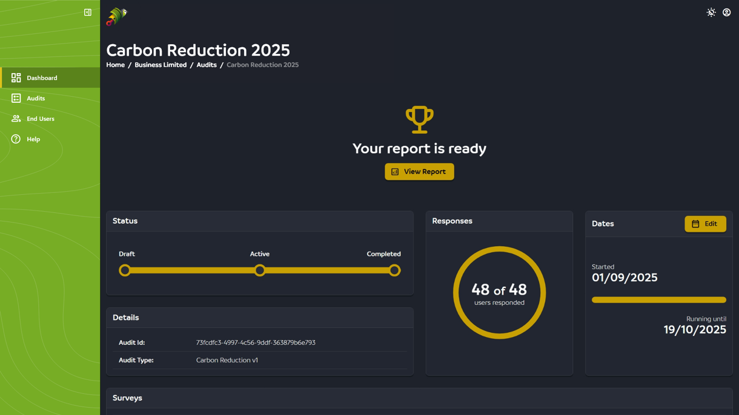Viewport: 739px width, 415px height.
Task: Select the Draft status marker
Action: point(125,270)
